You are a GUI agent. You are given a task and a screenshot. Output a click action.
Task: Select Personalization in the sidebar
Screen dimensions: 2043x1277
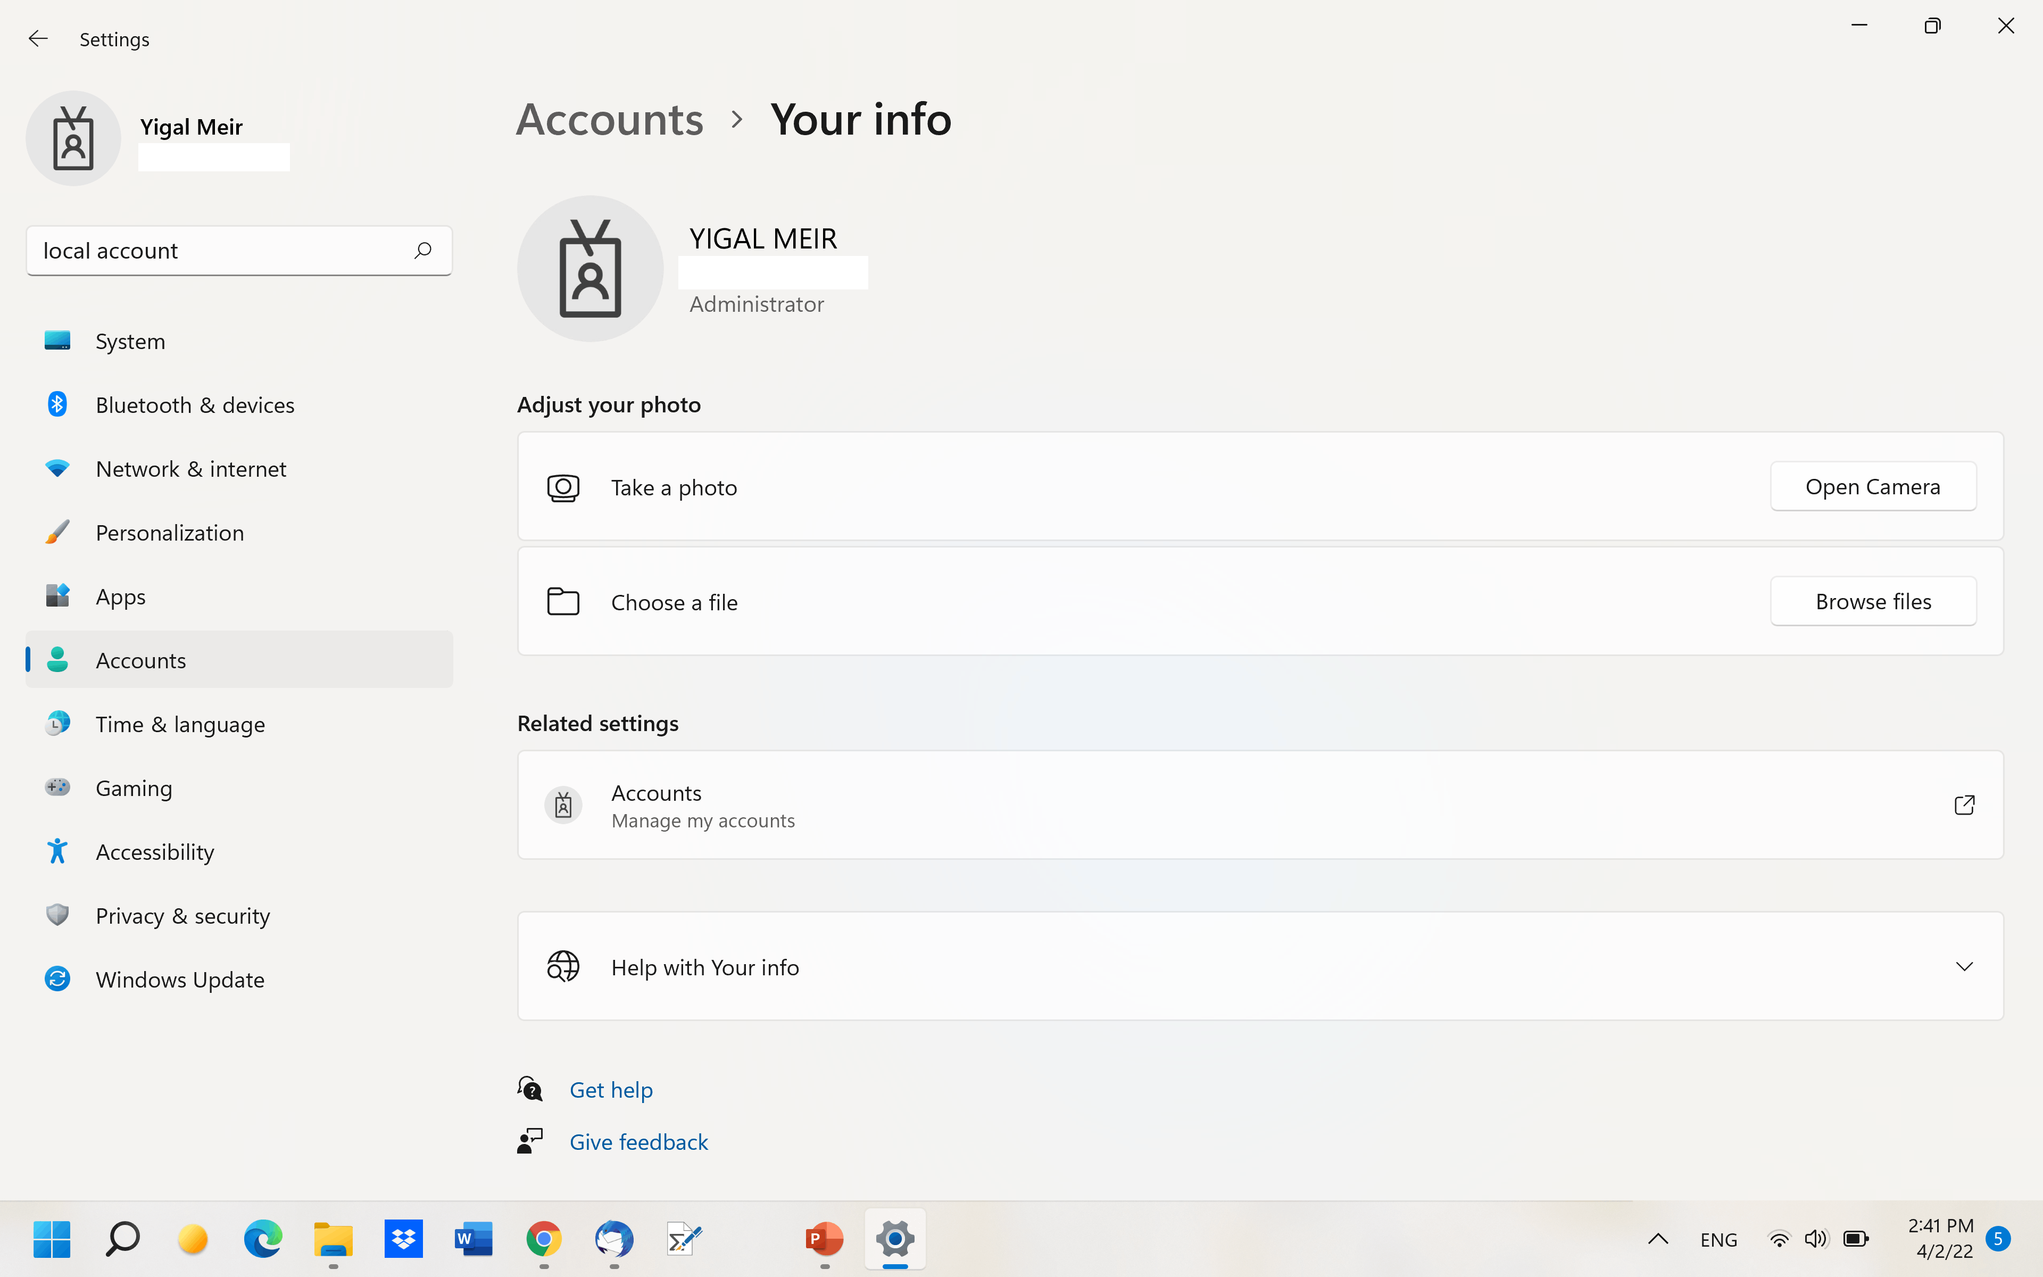pos(239,532)
